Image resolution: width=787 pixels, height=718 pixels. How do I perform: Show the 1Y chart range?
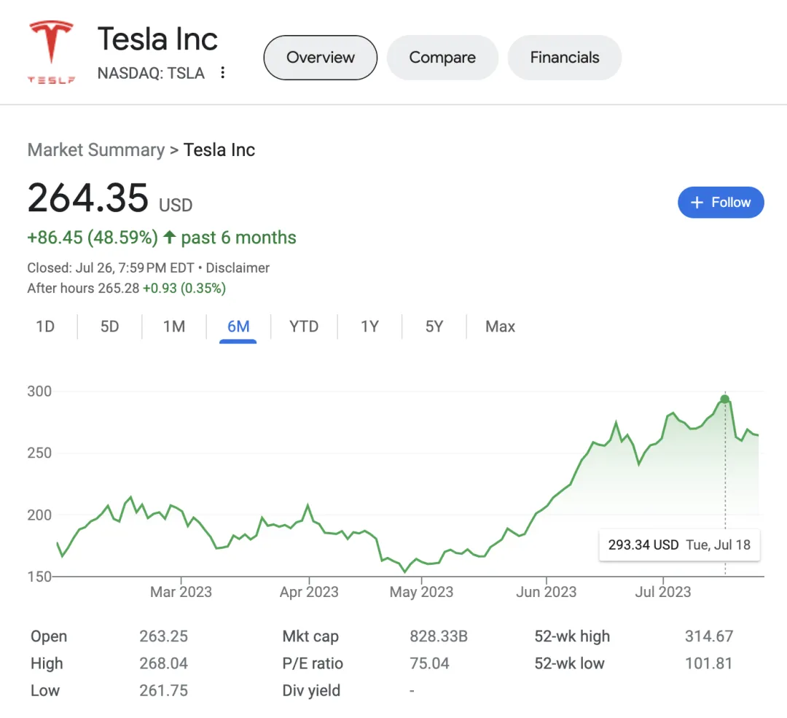tap(369, 327)
